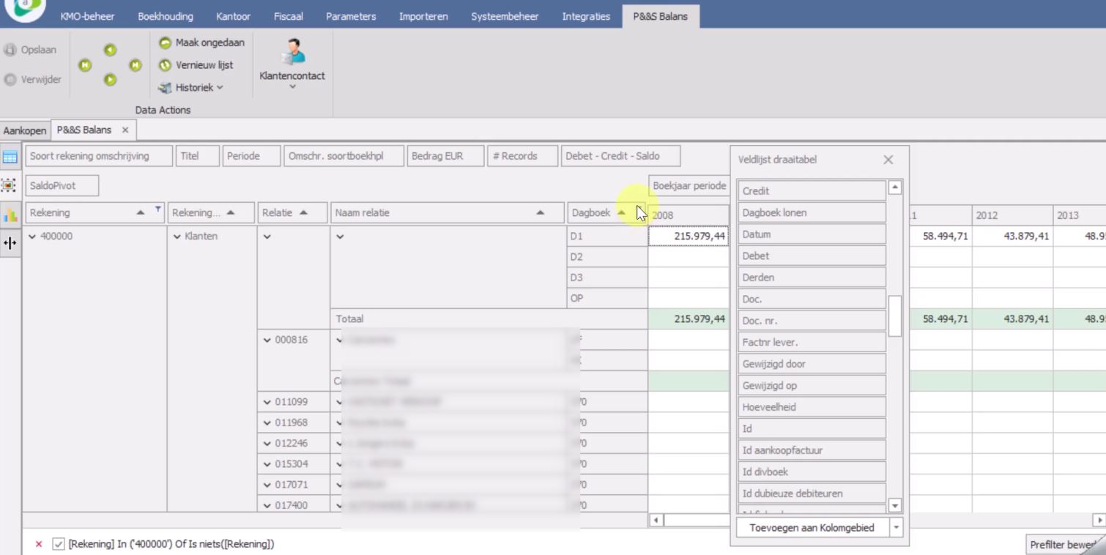Click the selection frame sidebar icon

[x=10, y=185]
